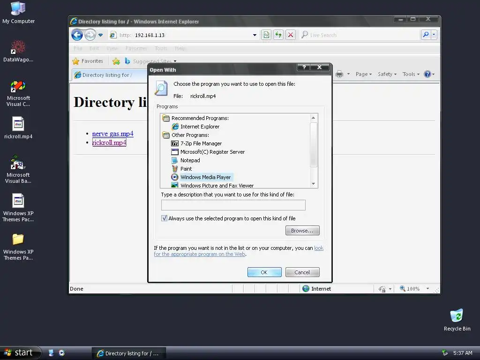Click Show Desktop quick launch icon

tap(51, 353)
